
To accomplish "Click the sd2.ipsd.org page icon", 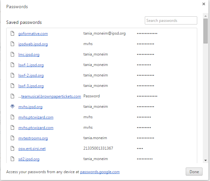I will click(12, 159).
